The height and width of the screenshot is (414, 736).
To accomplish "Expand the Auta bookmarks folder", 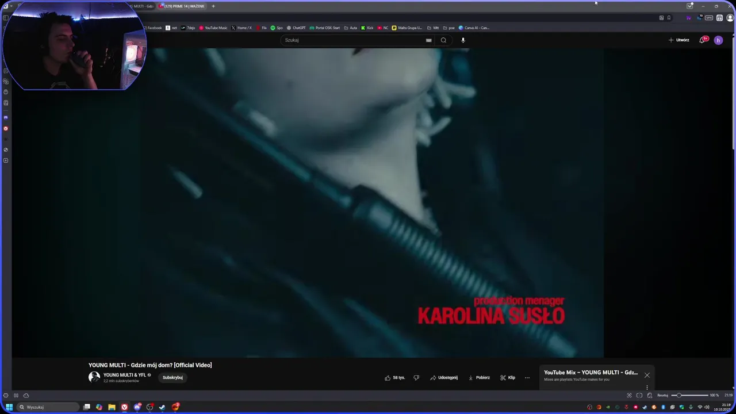I will tap(350, 28).
